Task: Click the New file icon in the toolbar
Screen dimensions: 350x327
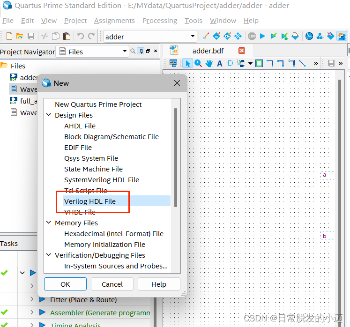Action: (x=9, y=36)
